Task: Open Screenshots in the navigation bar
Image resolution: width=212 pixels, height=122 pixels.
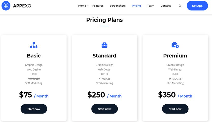Action: [118, 6]
